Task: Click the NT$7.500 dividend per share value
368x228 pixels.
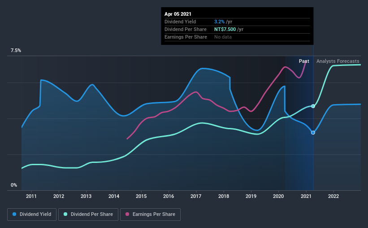Action: tap(225, 29)
